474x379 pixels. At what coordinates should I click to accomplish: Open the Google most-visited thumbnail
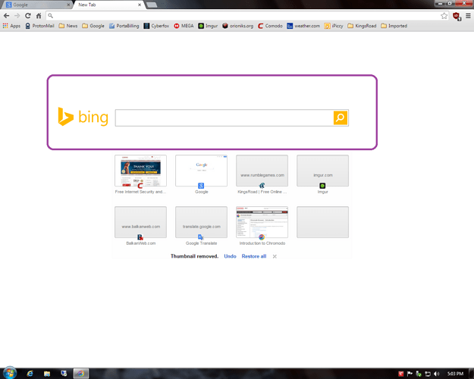pos(201,171)
